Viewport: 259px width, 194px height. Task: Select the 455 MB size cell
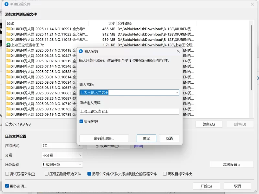[x=109, y=29]
